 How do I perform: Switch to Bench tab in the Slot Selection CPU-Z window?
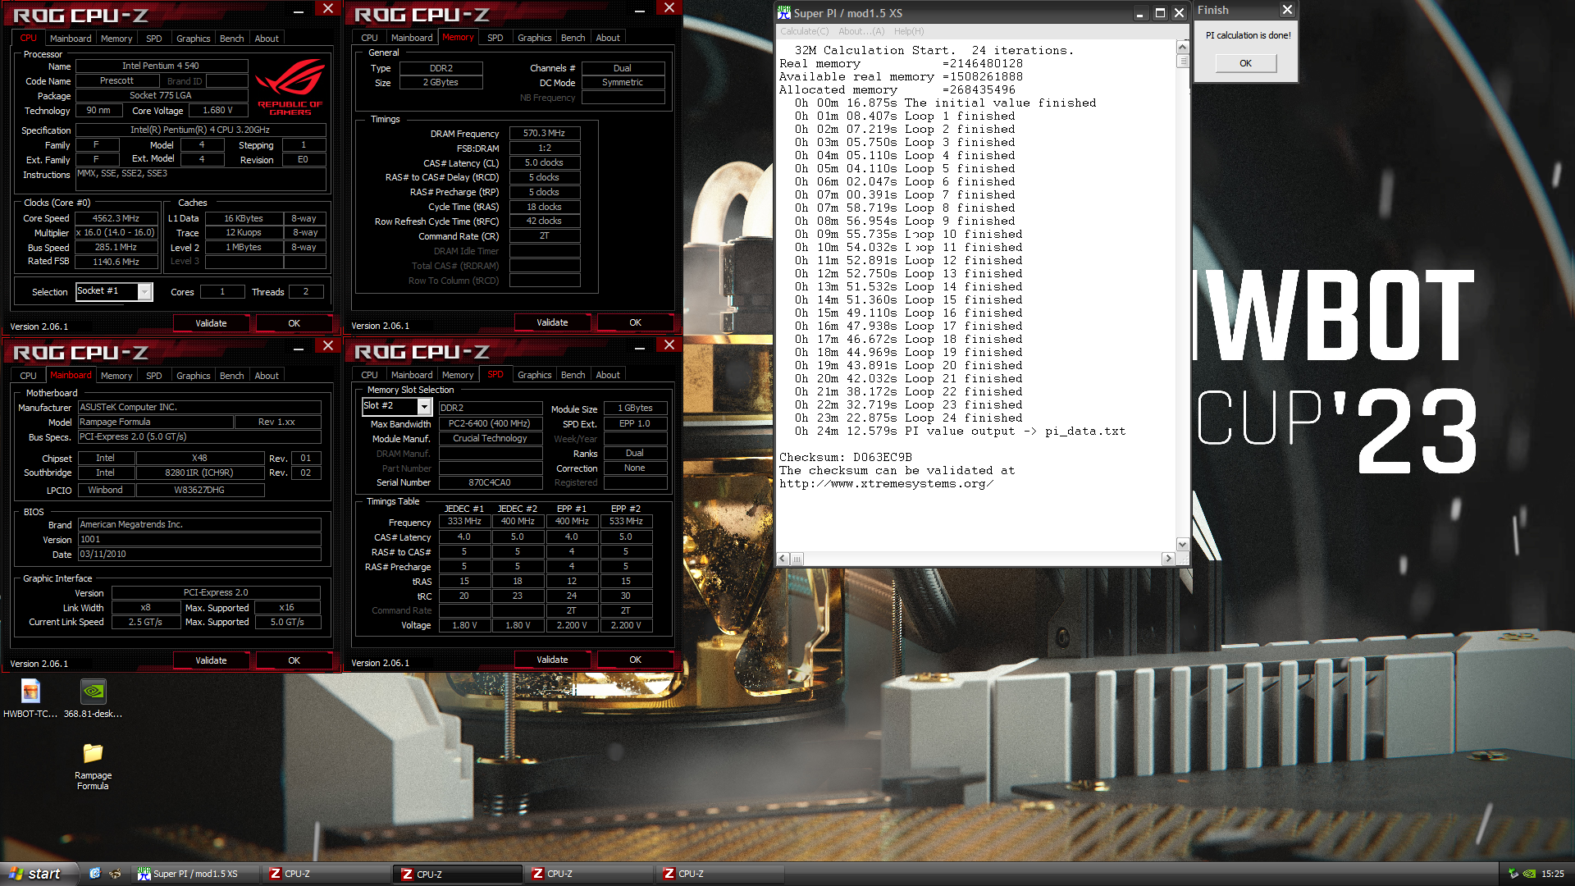573,375
